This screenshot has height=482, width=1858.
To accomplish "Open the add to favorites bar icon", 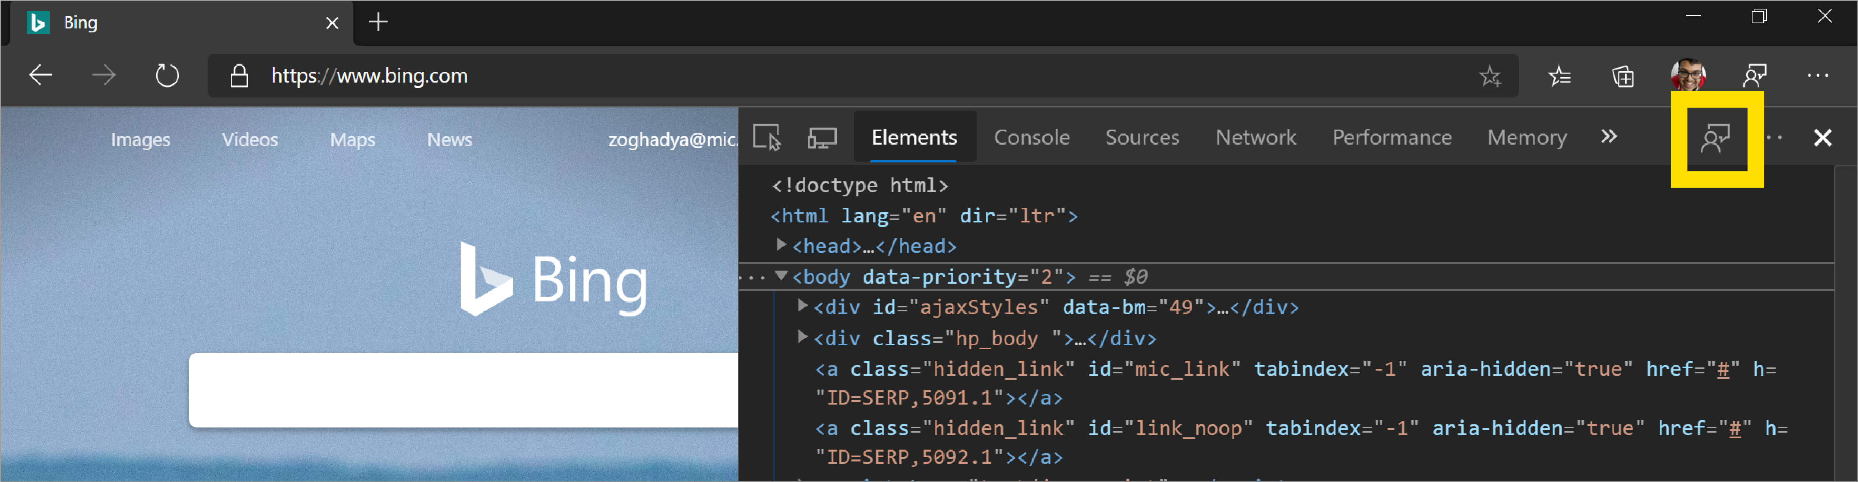I will 1559,75.
